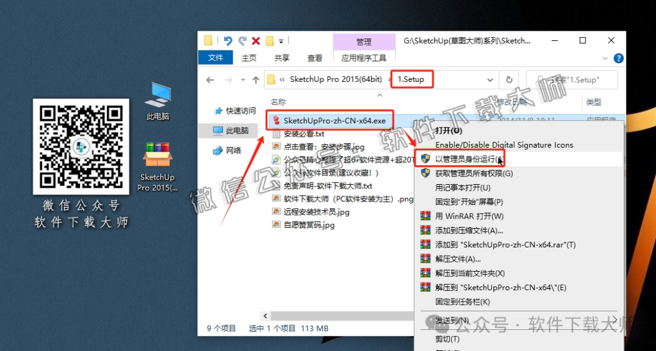Choose 用 WinRAR 打开(W)
This screenshot has height=351, width=656.
[469, 216]
